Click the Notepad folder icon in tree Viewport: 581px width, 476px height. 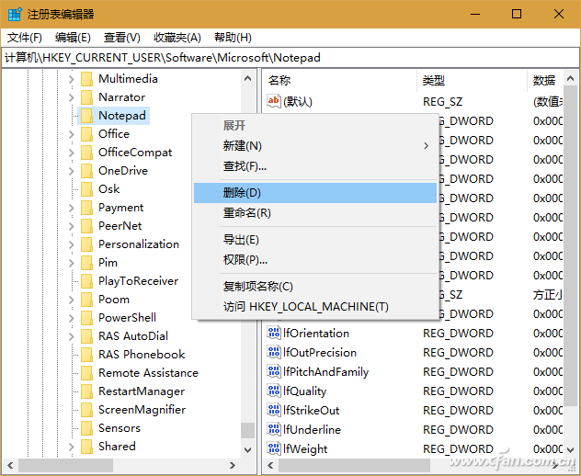tap(86, 116)
